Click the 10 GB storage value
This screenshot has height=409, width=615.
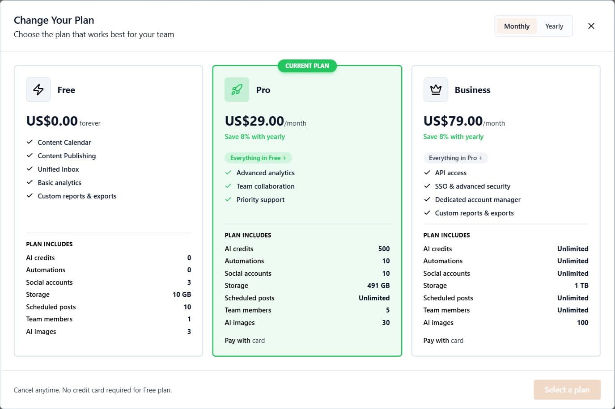point(182,295)
